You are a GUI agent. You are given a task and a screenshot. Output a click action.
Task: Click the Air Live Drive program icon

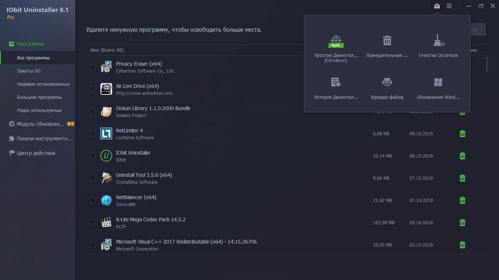106,89
